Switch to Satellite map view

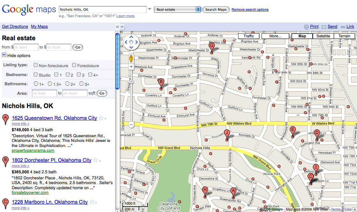323,36
